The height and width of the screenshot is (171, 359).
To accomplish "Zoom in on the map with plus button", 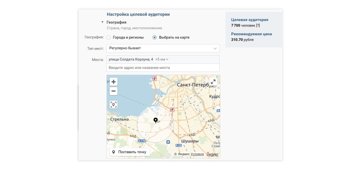I will (113, 82).
